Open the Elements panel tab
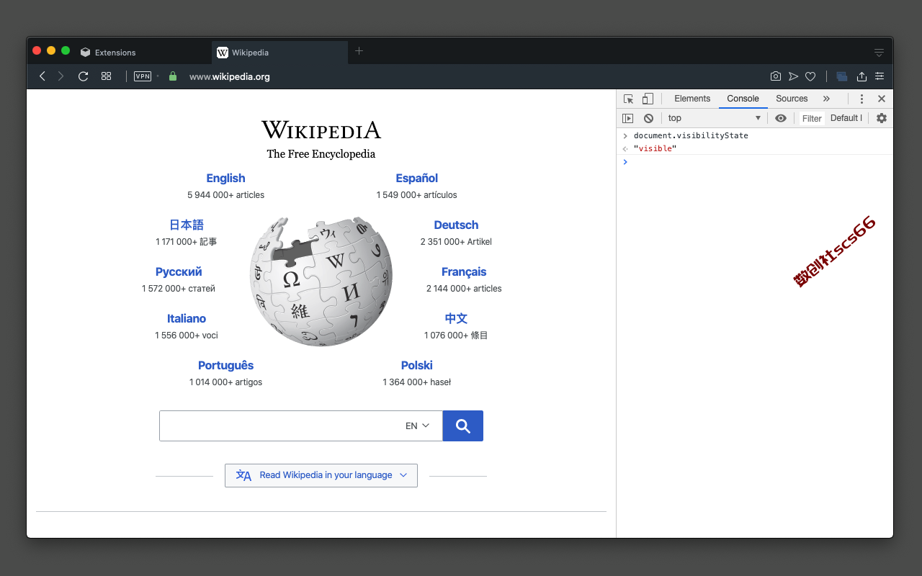Image resolution: width=922 pixels, height=576 pixels. pyautogui.click(x=692, y=99)
